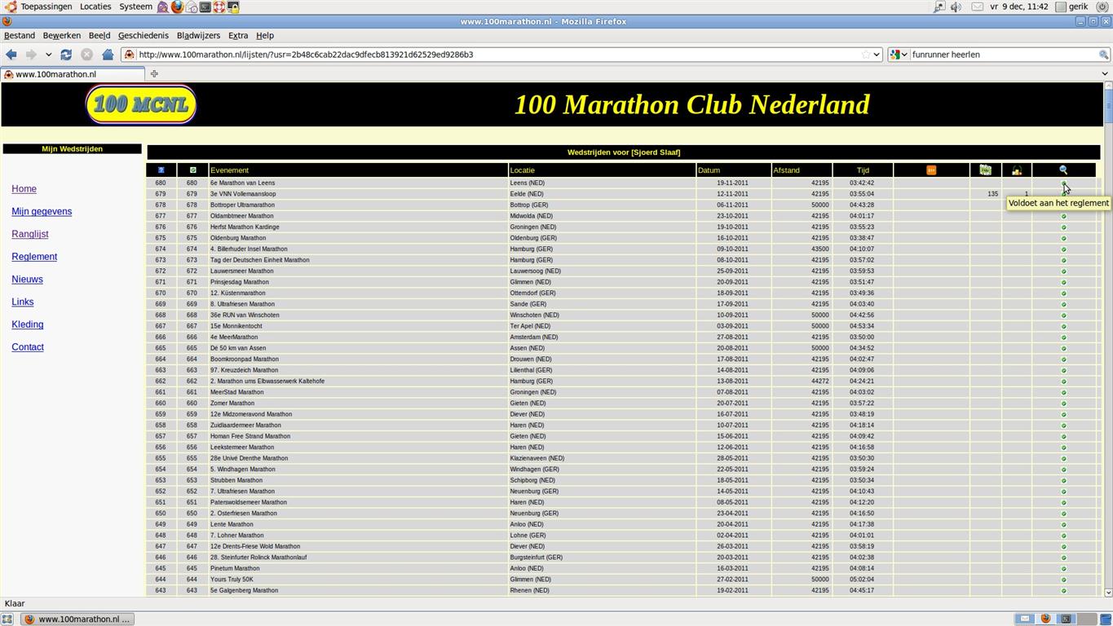The height and width of the screenshot is (626, 1113).
Task: Open the Geschiedenis menu
Action: click(144, 36)
